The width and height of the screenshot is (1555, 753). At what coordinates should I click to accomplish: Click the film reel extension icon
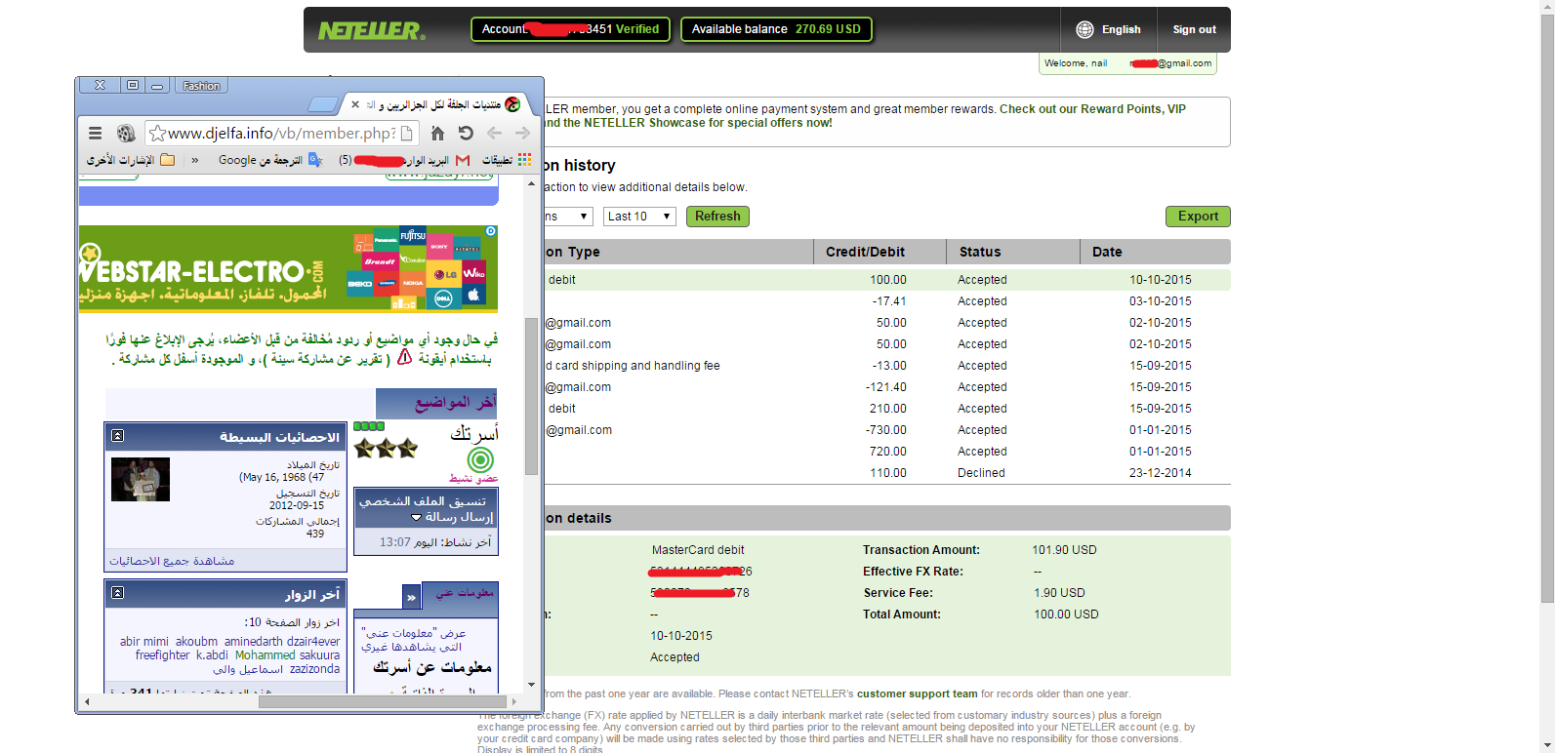126,134
